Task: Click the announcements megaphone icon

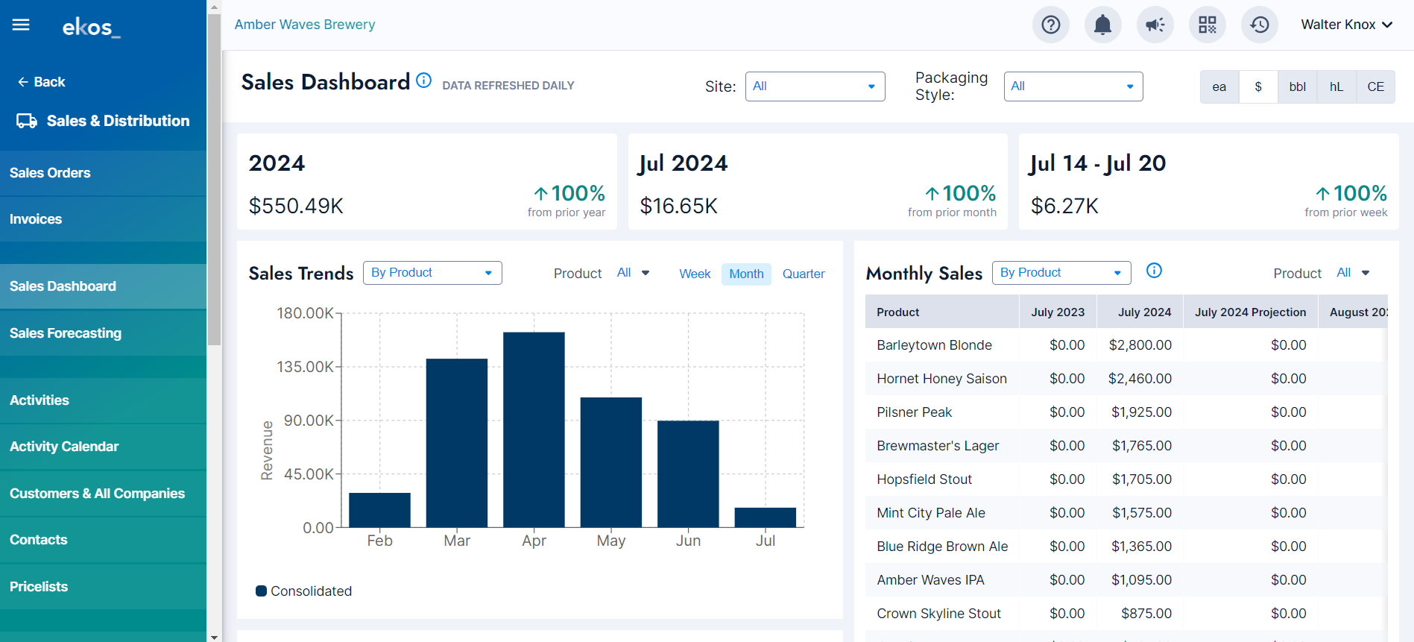Action: [x=1155, y=25]
